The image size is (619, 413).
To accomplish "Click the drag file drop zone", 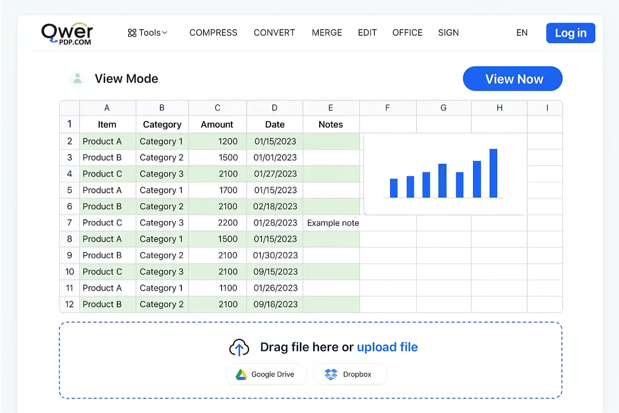I will (x=311, y=360).
